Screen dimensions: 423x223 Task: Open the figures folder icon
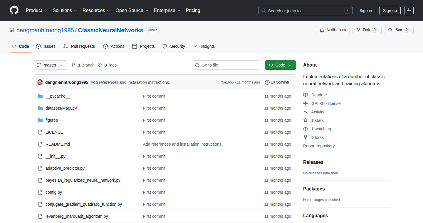point(40,120)
